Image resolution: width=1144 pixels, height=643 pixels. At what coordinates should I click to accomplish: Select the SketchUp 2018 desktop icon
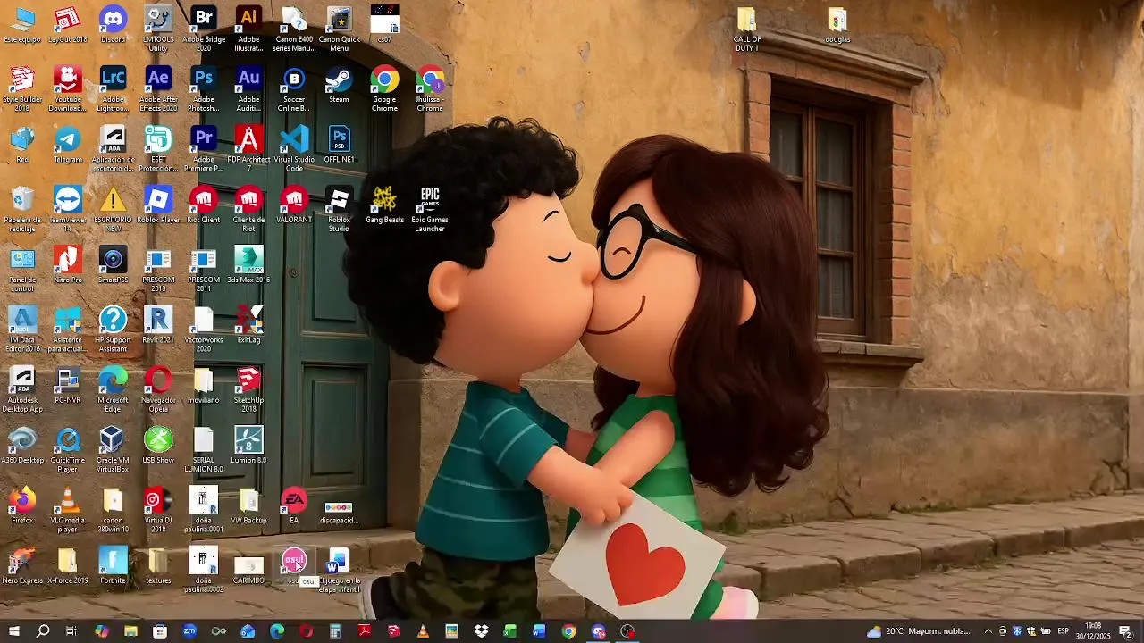pyautogui.click(x=248, y=389)
